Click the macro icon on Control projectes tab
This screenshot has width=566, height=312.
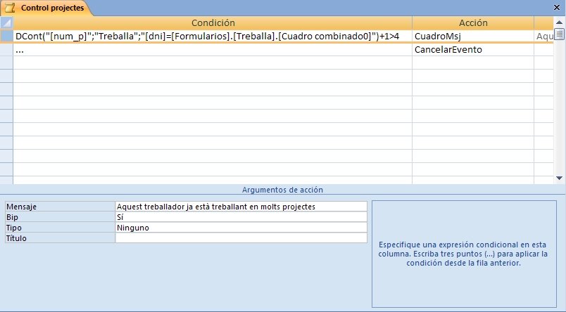point(10,8)
